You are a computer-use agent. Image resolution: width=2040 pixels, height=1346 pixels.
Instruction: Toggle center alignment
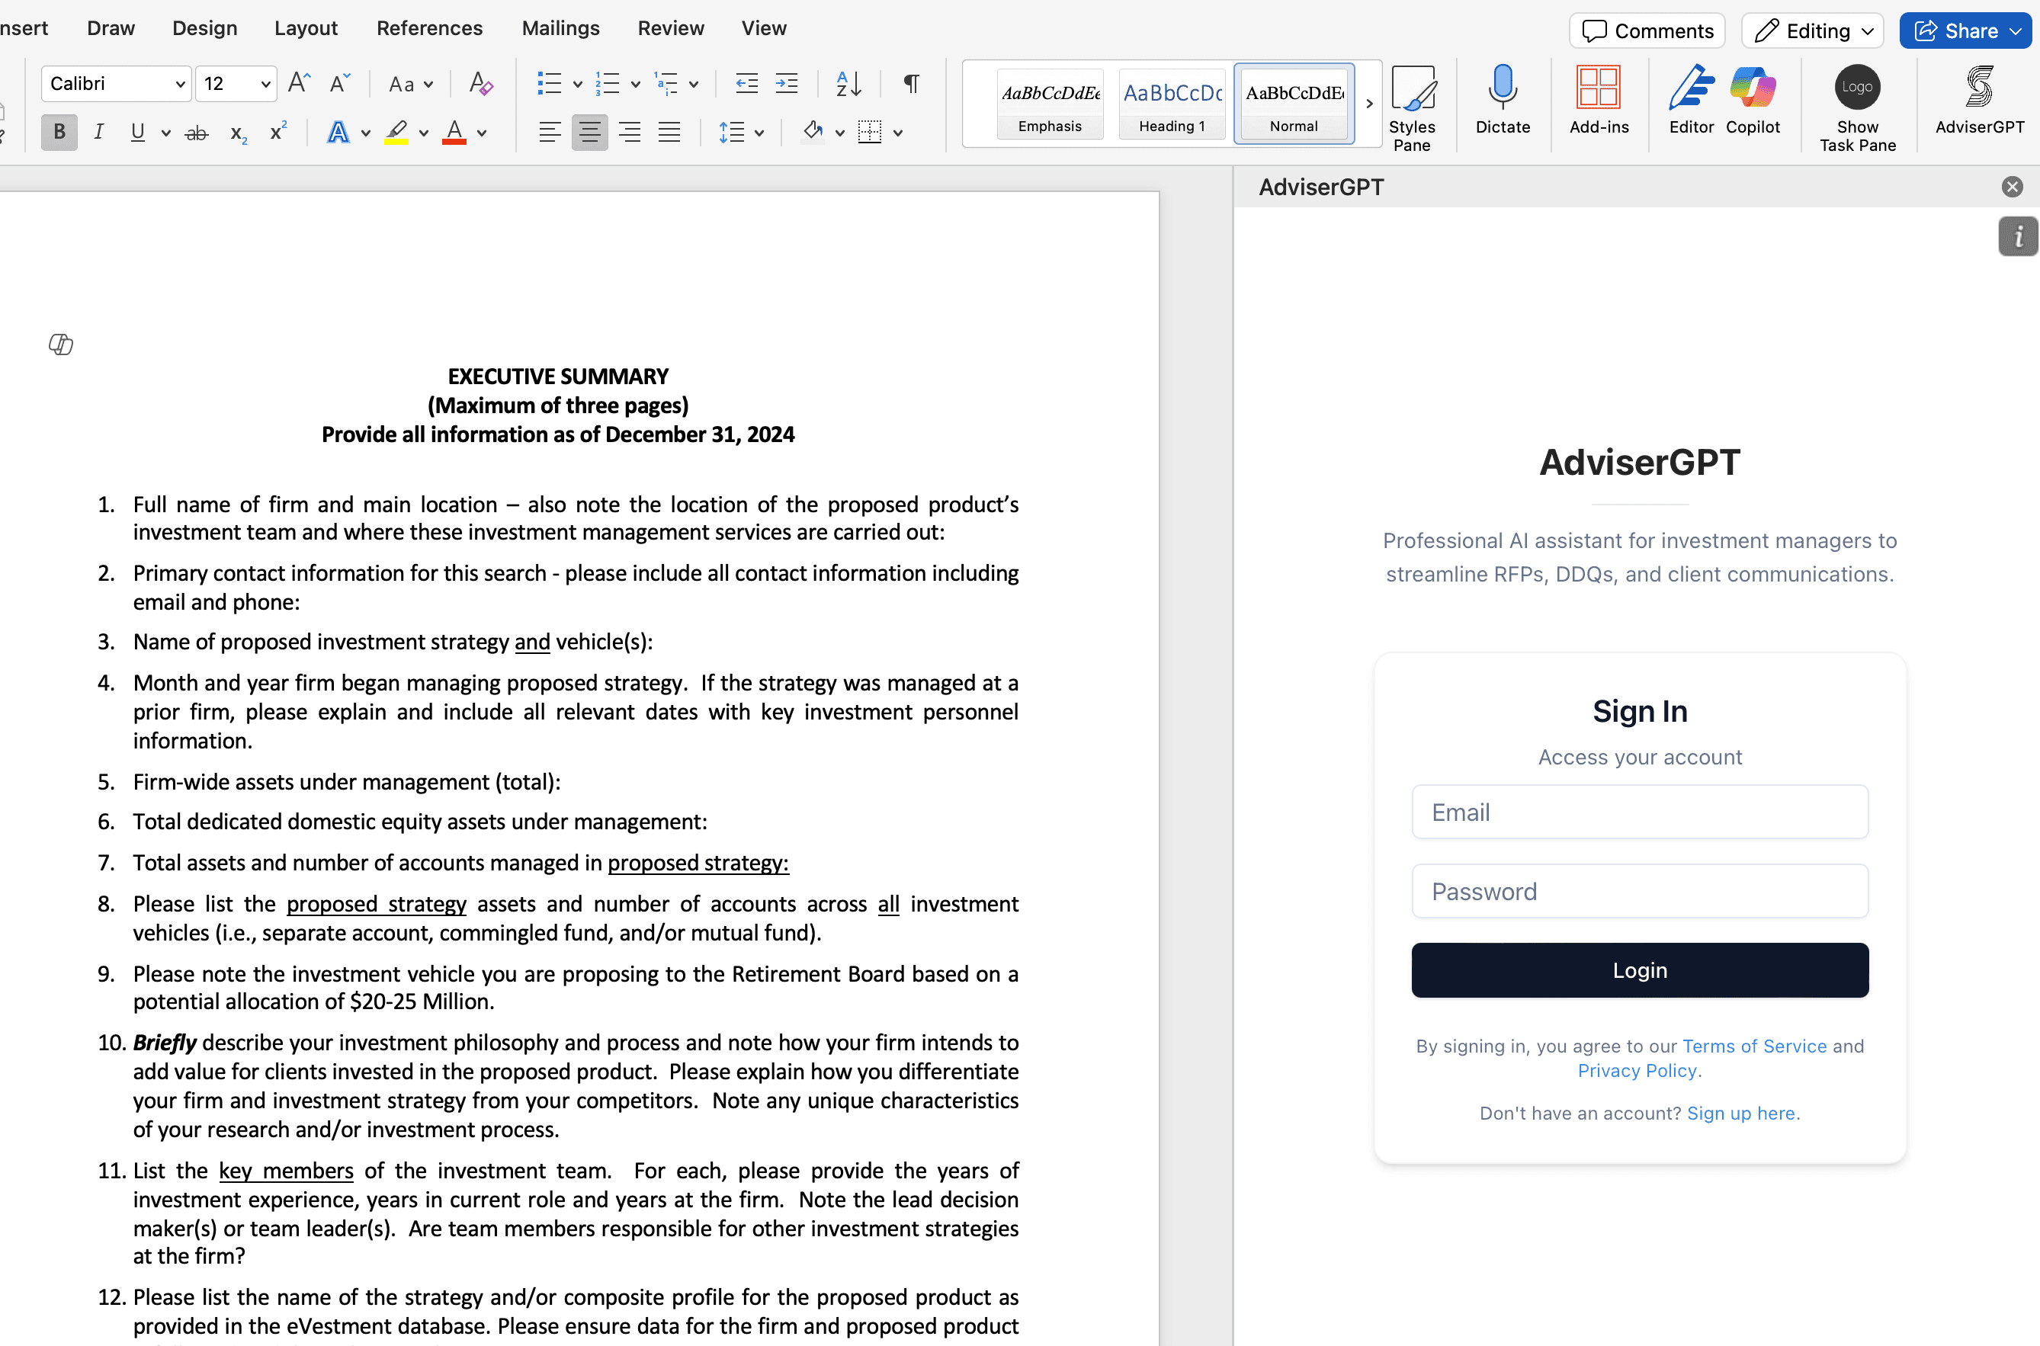click(x=590, y=132)
